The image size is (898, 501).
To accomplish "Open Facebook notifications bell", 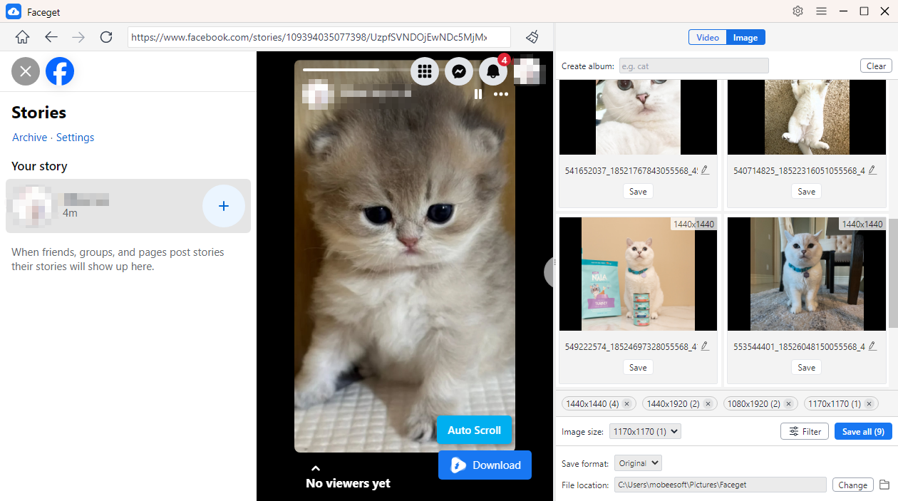I will (x=493, y=71).
